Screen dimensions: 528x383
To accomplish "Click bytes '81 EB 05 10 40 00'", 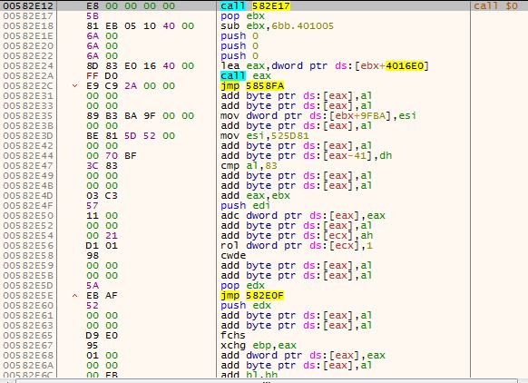I will click(x=140, y=26).
